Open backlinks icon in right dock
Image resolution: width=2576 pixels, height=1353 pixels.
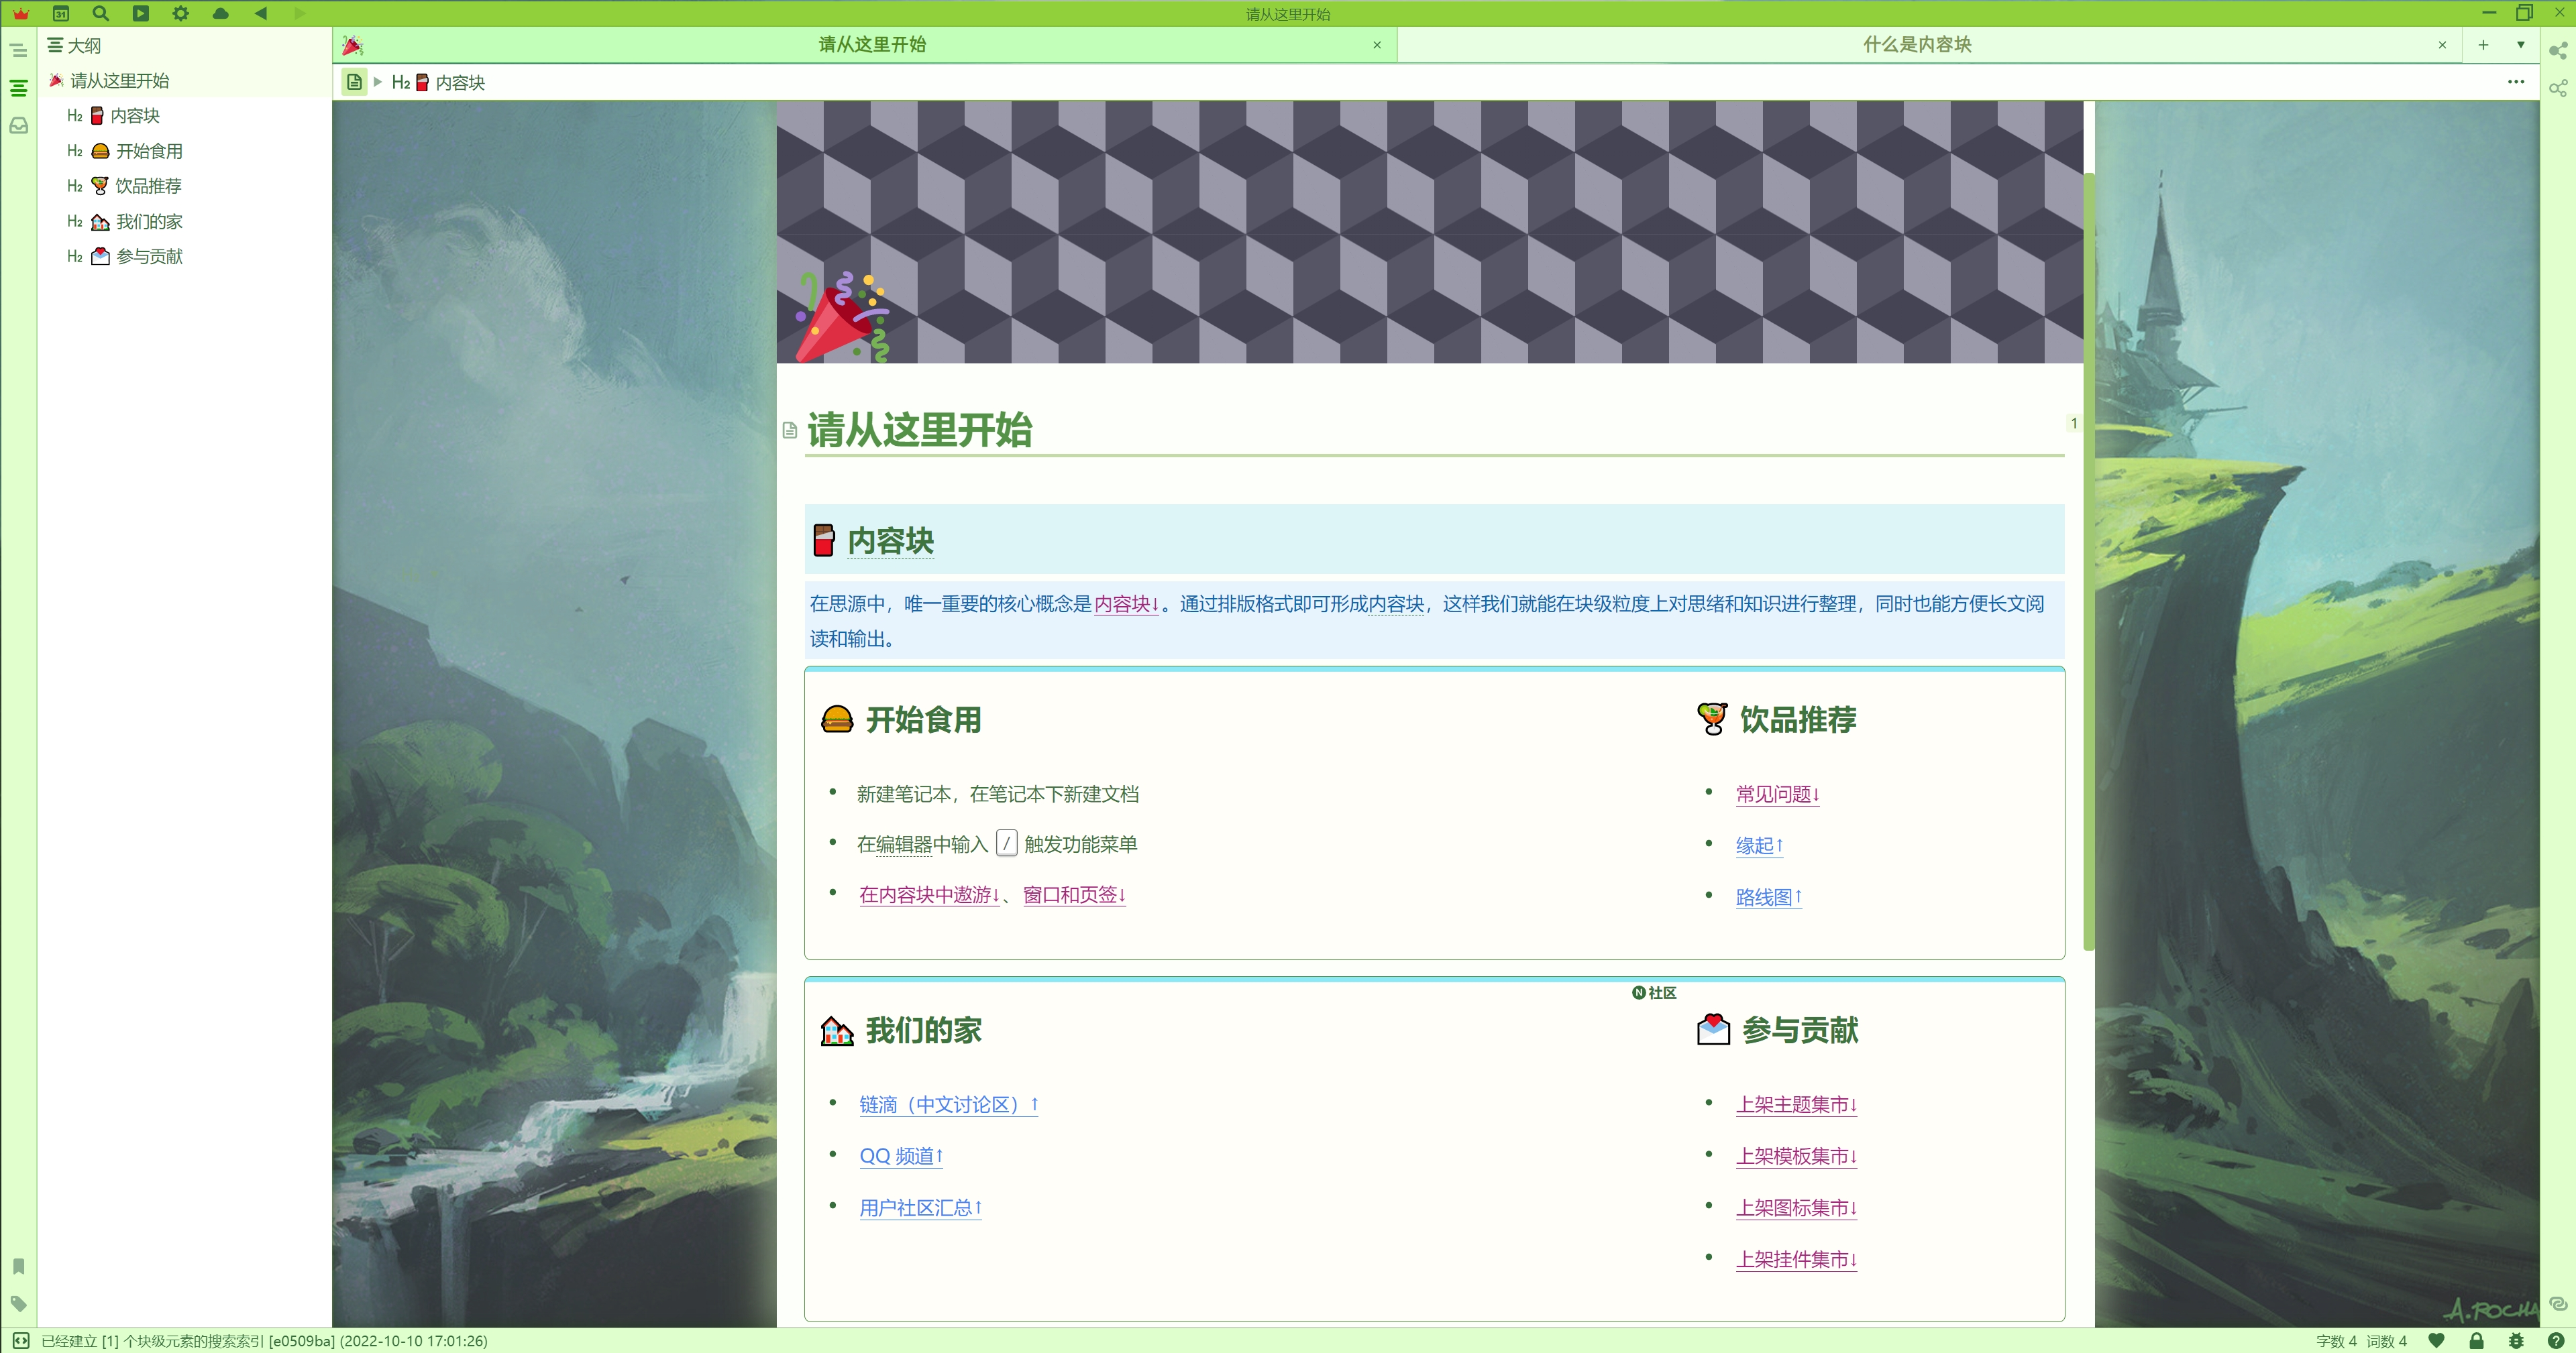coord(2558,1303)
